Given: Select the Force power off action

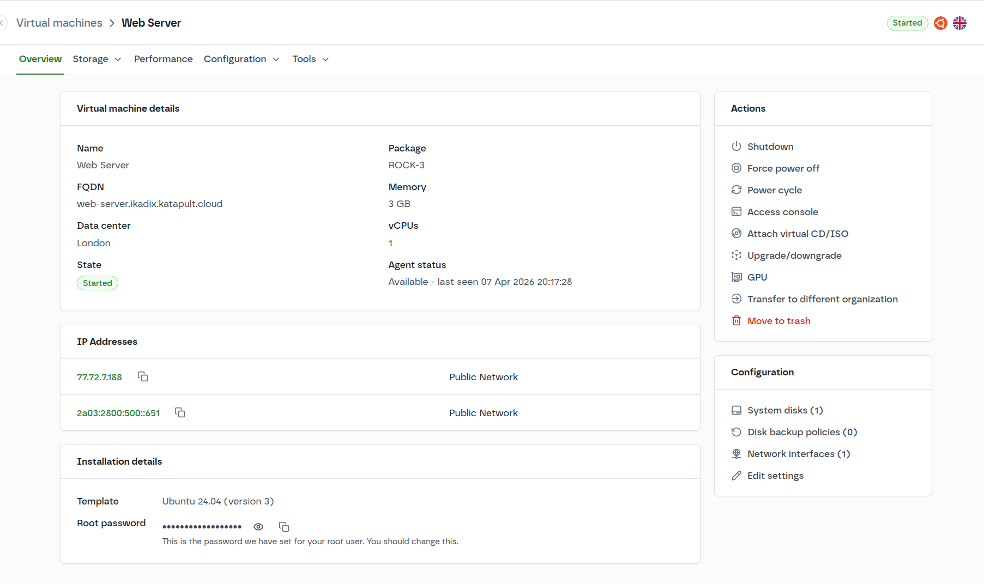Looking at the screenshot, I should pyautogui.click(x=783, y=168).
